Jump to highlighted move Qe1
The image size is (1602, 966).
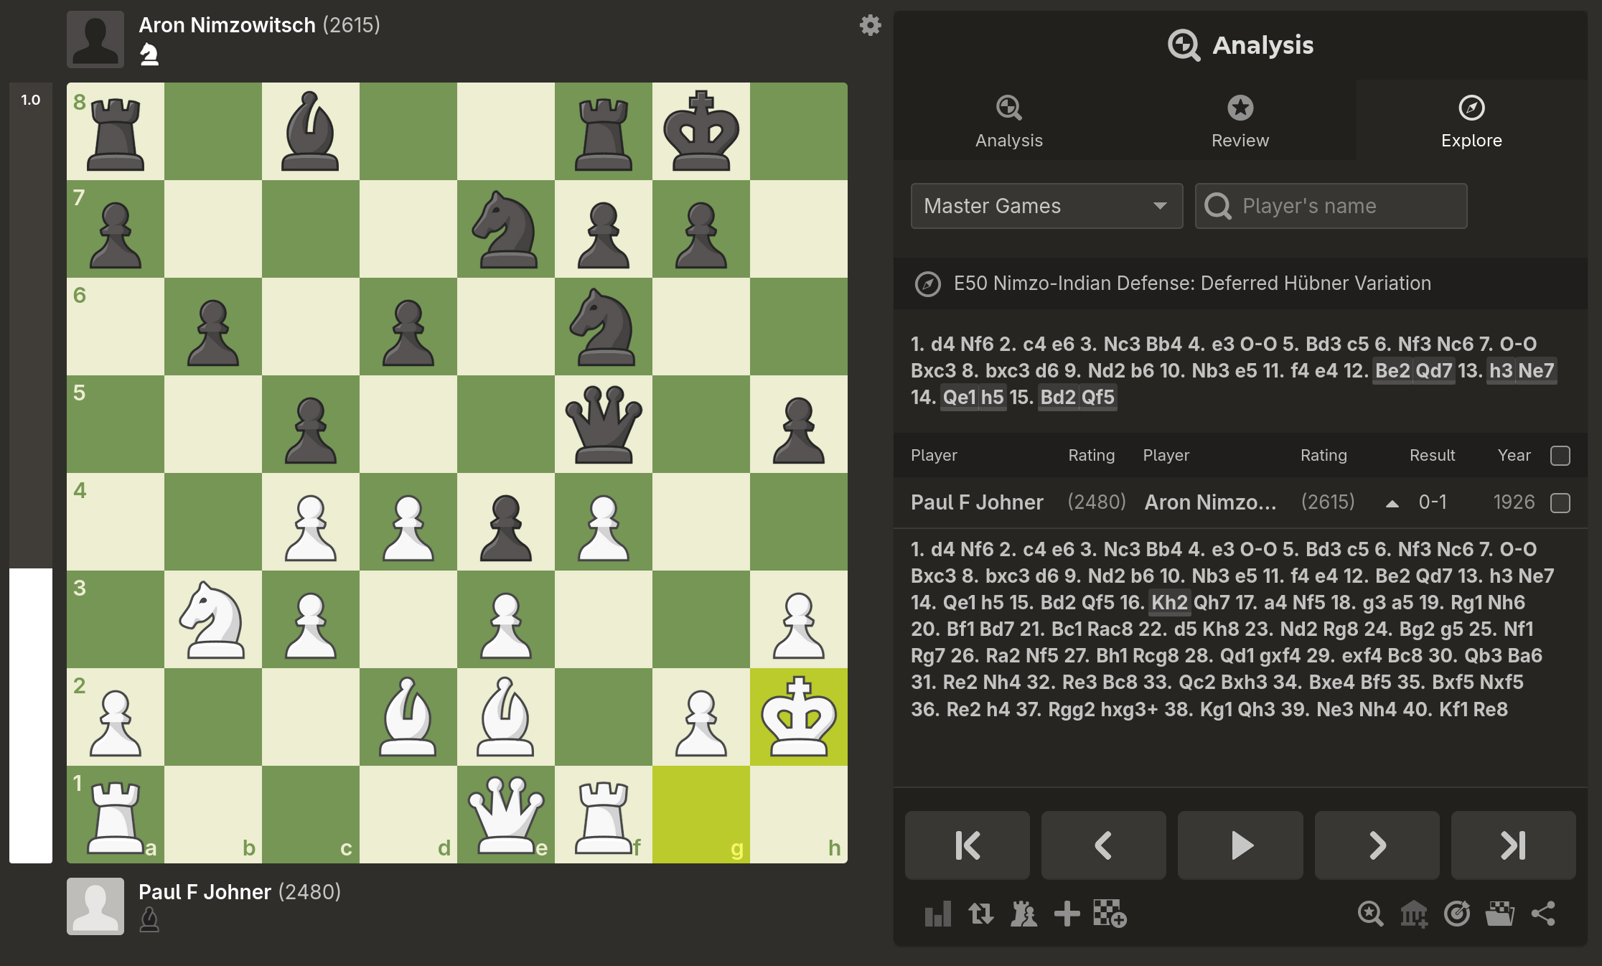pos(960,398)
